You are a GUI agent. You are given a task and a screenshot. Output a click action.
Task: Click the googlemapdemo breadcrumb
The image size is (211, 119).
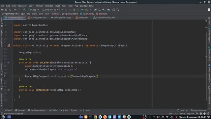70,14
